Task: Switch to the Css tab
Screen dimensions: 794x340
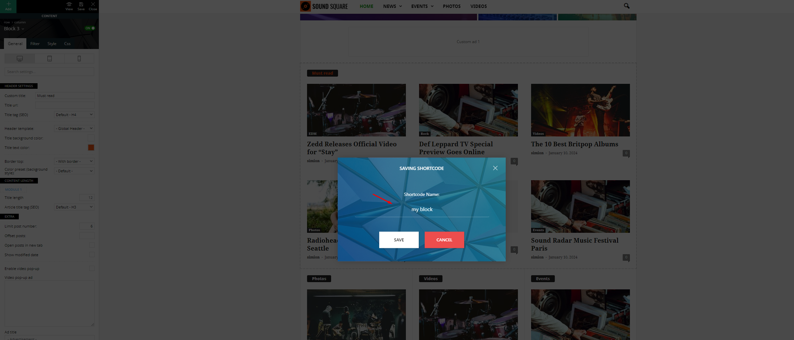Action: 67,44
